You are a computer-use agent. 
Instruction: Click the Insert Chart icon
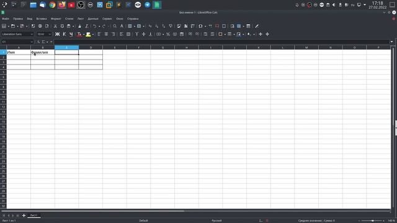(x=186, y=26)
